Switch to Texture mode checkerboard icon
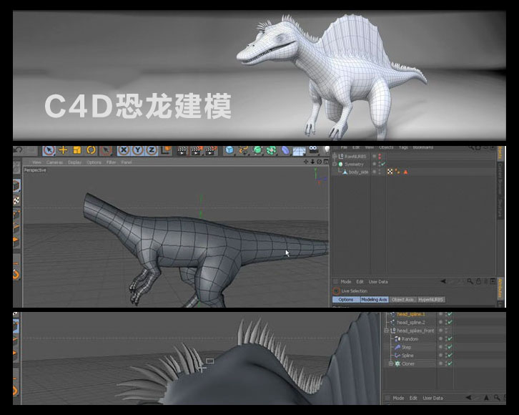519x415 pixels. point(16,200)
